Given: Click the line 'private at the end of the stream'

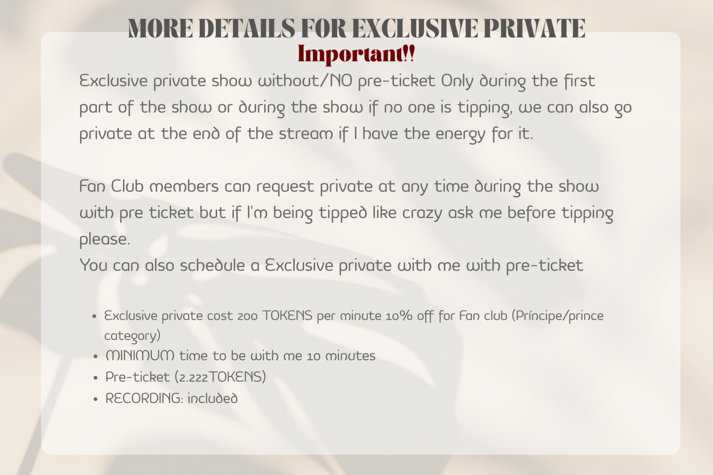Looking at the screenshot, I should coord(306,134).
